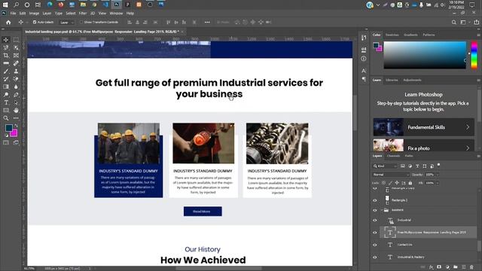Screen dimensions: 482x271
Task: Click the Read More button on canvas
Action: [x=203, y=212]
